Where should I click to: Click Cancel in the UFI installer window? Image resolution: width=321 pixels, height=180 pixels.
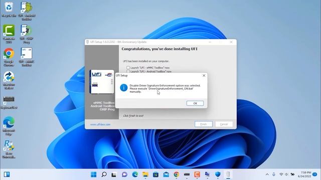click(x=224, y=124)
